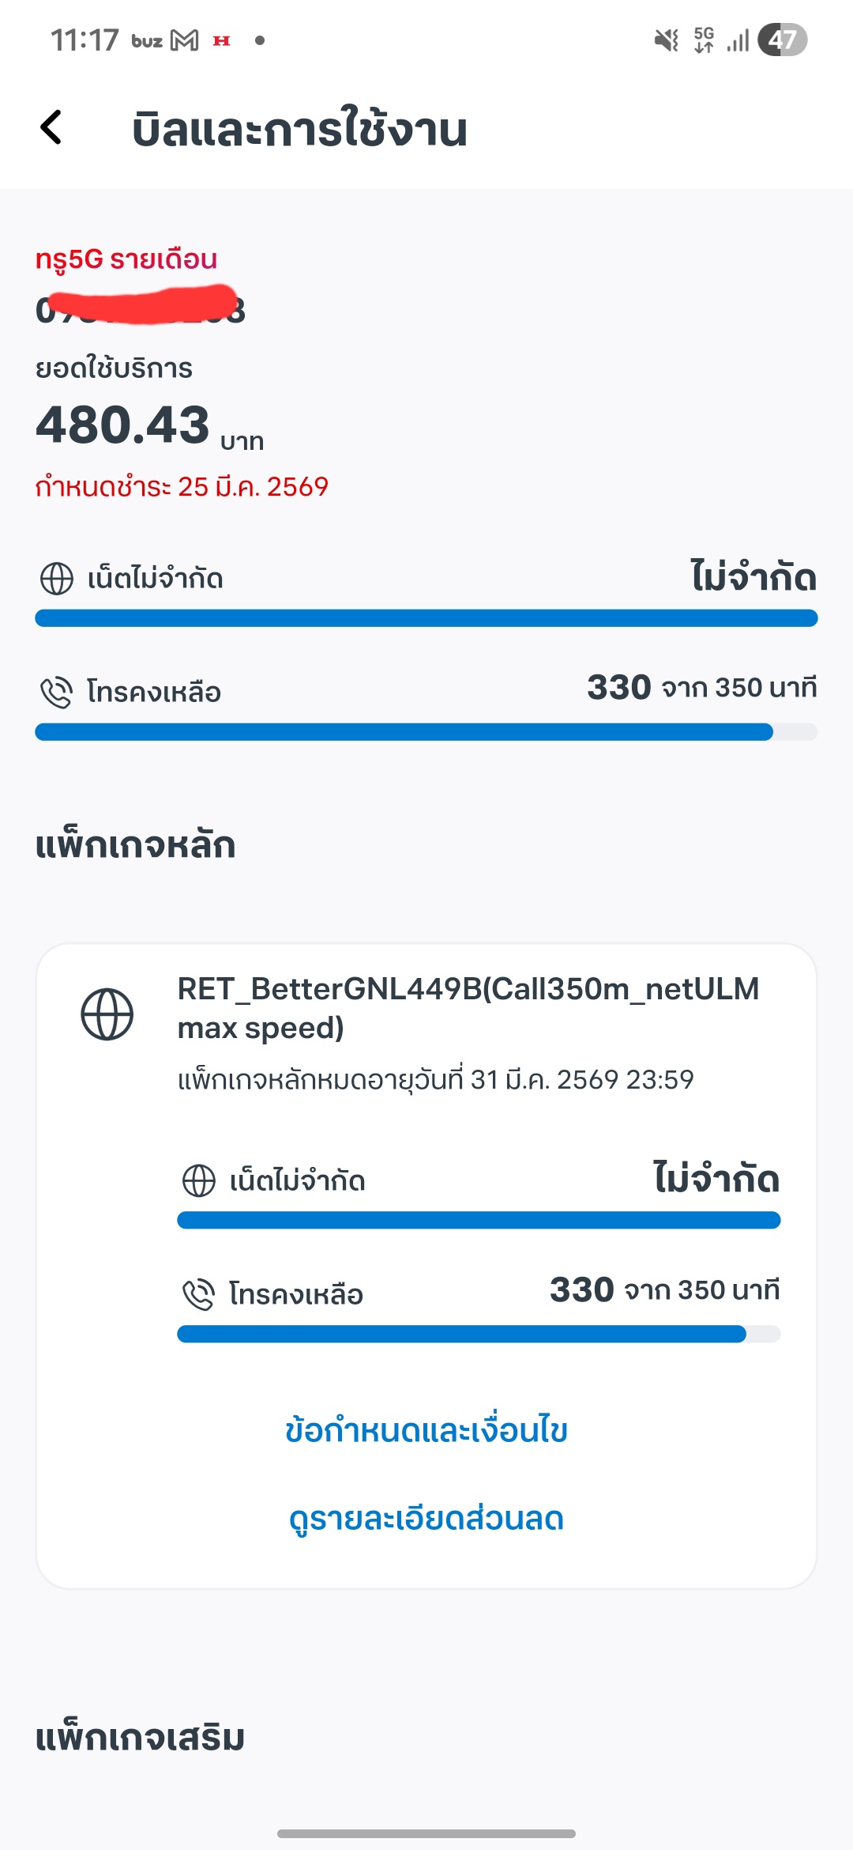This screenshot has height=1850, width=853.
Task: Tap the top call minutes remaining bar
Action: (426, 732)
